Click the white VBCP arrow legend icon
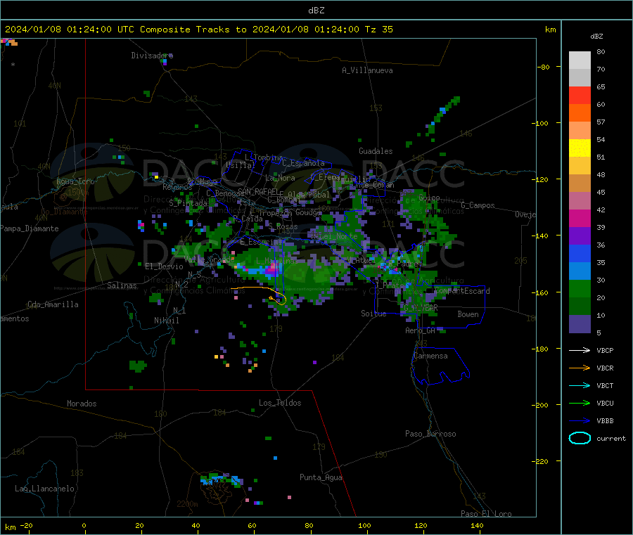The height and width of the screenshot is (535, 633). coord(580,350)
